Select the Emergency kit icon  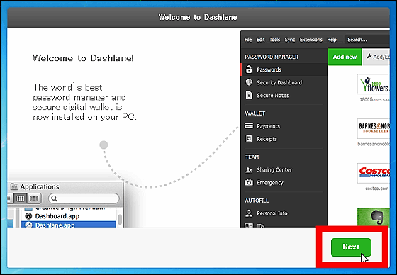pyautogui.click(x=249, y=182)
